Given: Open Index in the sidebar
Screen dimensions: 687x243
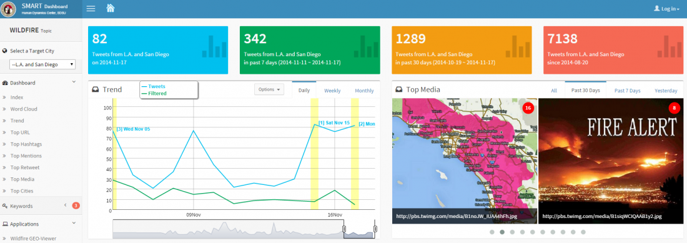Looking at the screenshot, I should [17, 97].
